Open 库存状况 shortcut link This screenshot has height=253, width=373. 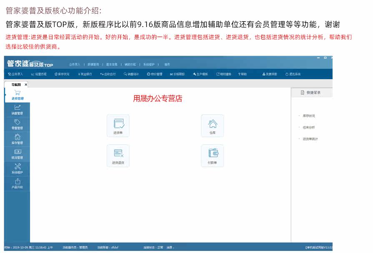(x=308, y=116)
